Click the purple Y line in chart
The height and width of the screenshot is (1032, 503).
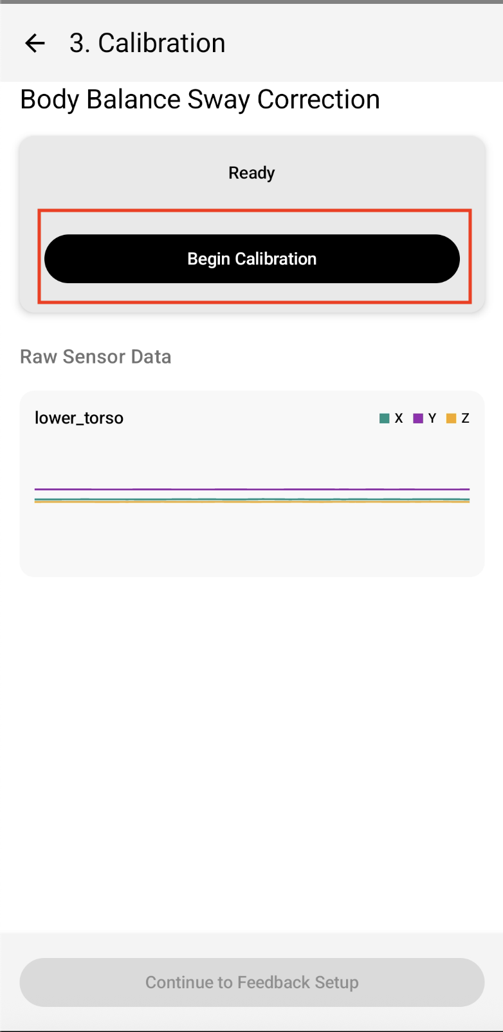(252, 490)
